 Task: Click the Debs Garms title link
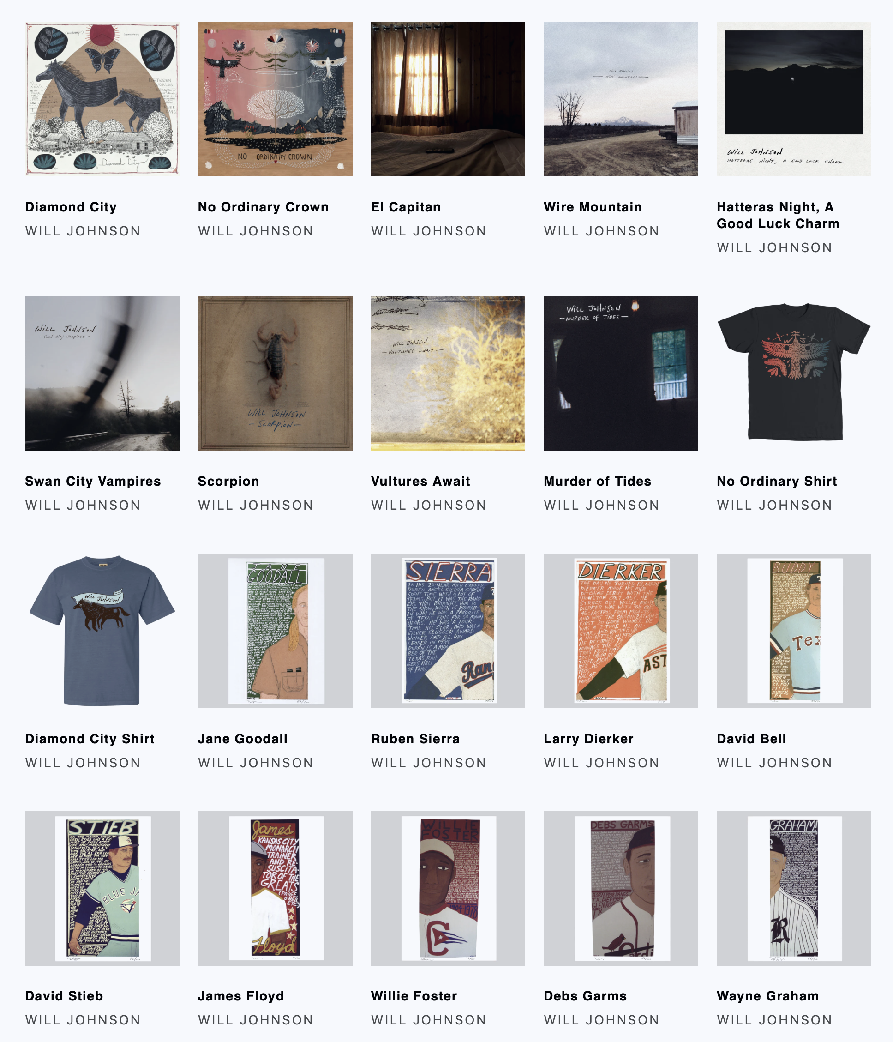[585, 996]
